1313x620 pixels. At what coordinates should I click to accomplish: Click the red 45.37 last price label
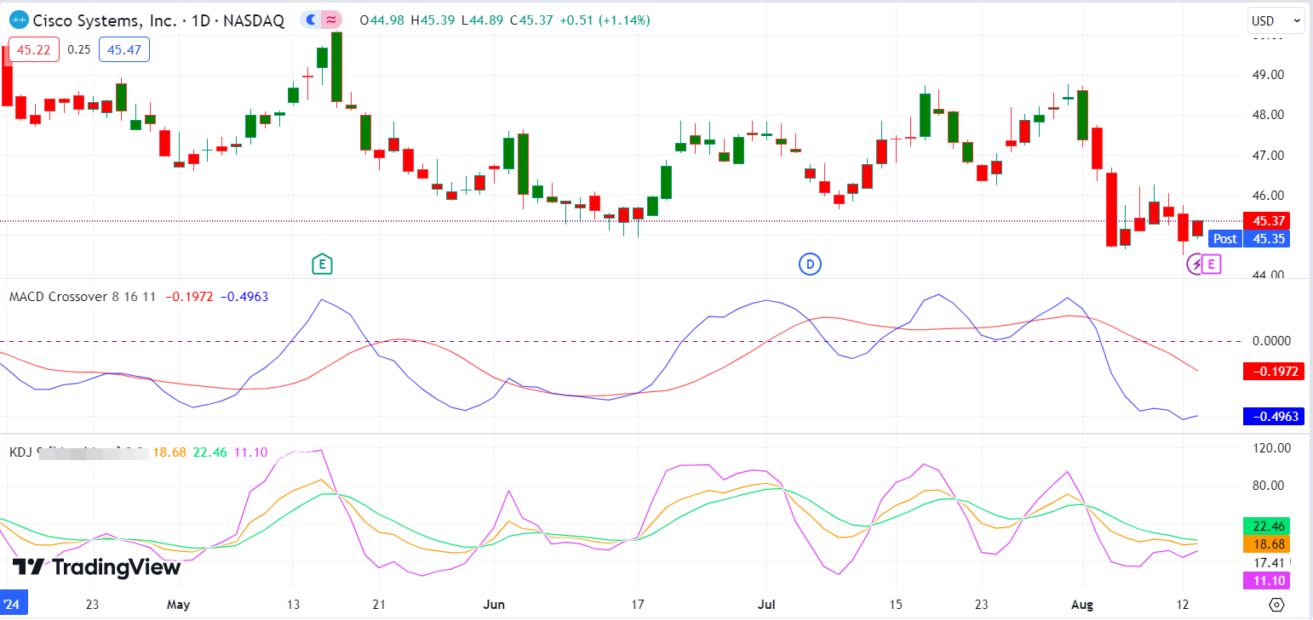click(1266, 220)
